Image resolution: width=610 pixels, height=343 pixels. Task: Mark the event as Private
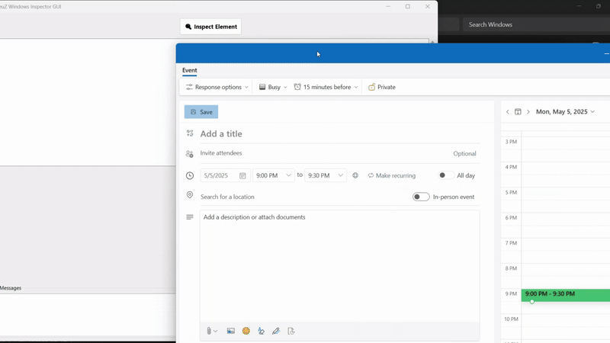coord(382,87)
